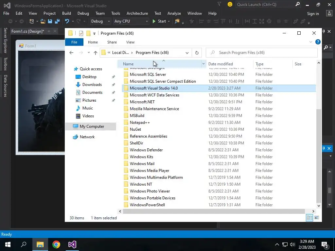Click the notifications flag filter icon
Viewport: 335px width, 251px height.
[220, 4]
